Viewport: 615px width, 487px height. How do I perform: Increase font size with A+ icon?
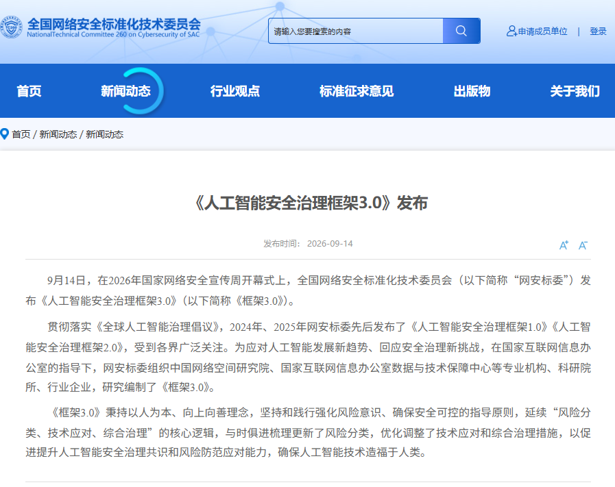click(564, 245)
